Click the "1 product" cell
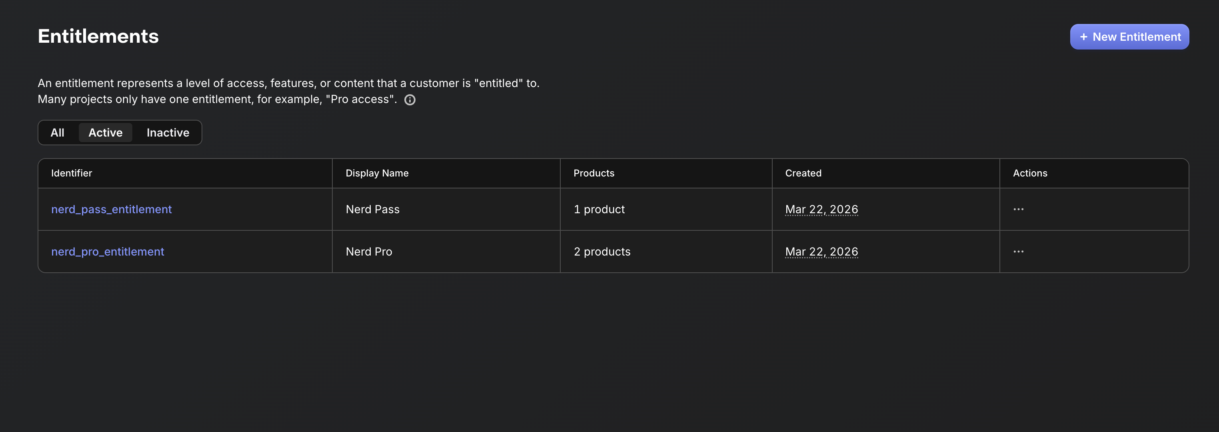The image size is (1219, 432). tap(599, 209)
